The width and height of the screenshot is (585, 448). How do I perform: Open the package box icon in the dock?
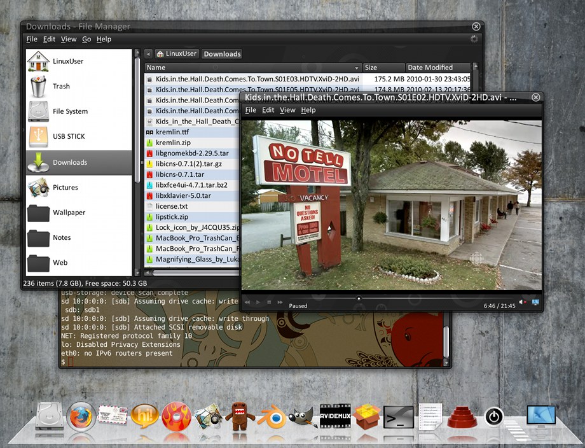pos(367,416)
